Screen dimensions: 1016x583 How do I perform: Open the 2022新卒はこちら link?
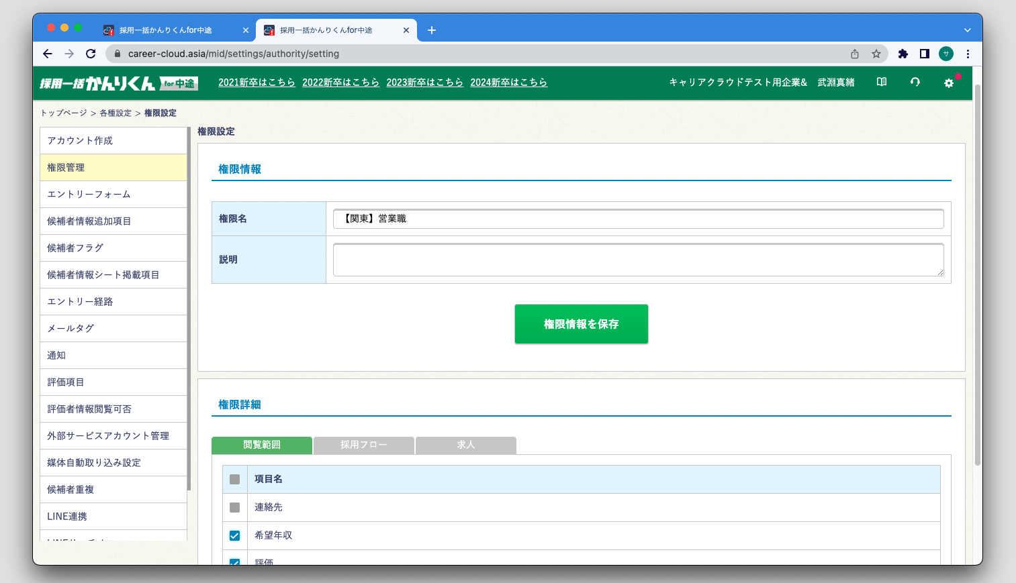340,83
